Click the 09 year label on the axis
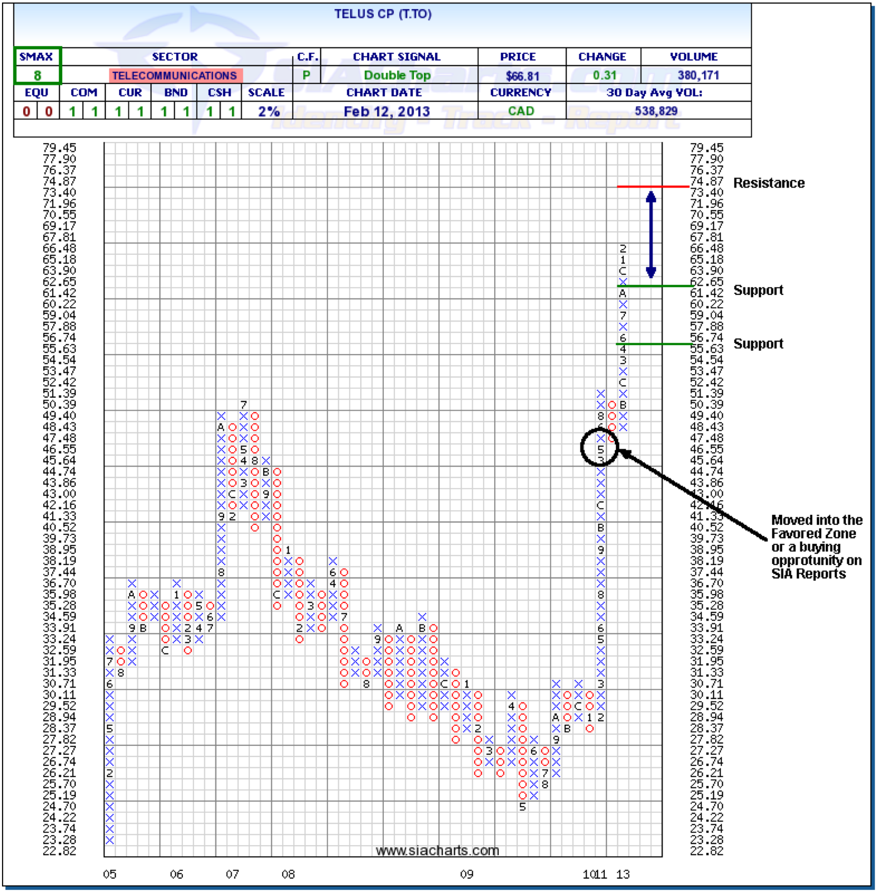Screen dimensions: 879x895 [x=467, y=874]
